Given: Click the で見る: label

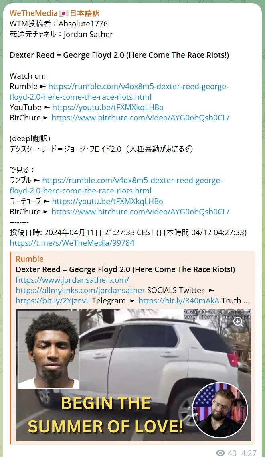Looking at the screenshot, I should [x=22, y=170].
